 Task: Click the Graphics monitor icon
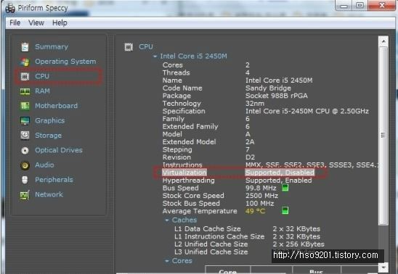point(25,120)
